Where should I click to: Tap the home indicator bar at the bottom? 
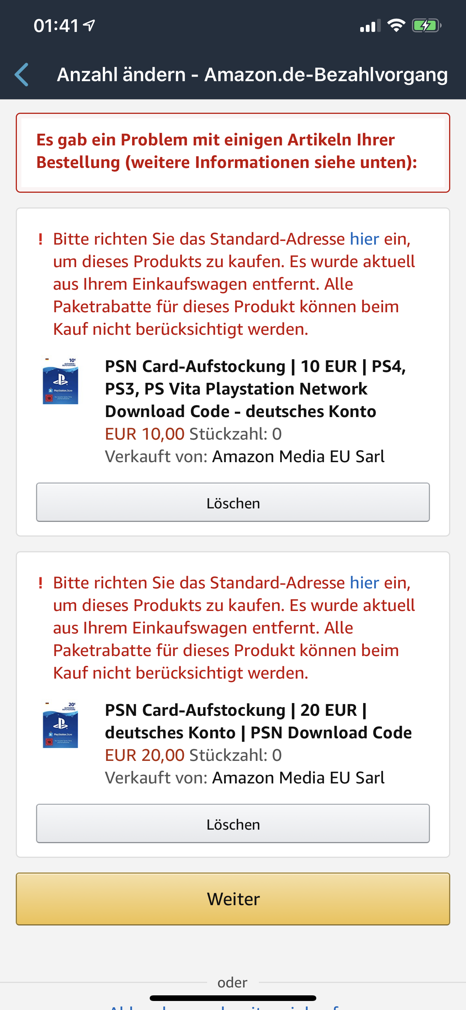(x=233, y=998)
